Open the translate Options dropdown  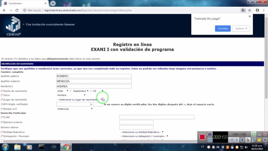coord(241,29)
